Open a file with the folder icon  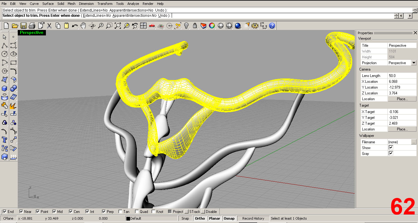[14, 26]
